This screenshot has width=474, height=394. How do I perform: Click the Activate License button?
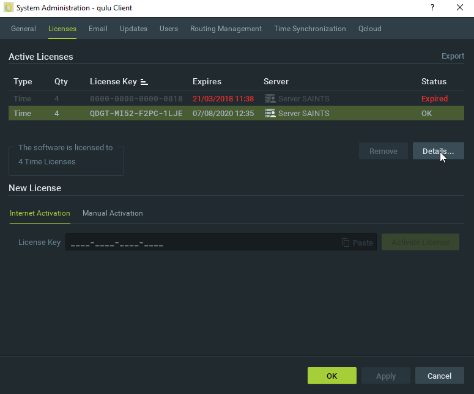[420, 242]
